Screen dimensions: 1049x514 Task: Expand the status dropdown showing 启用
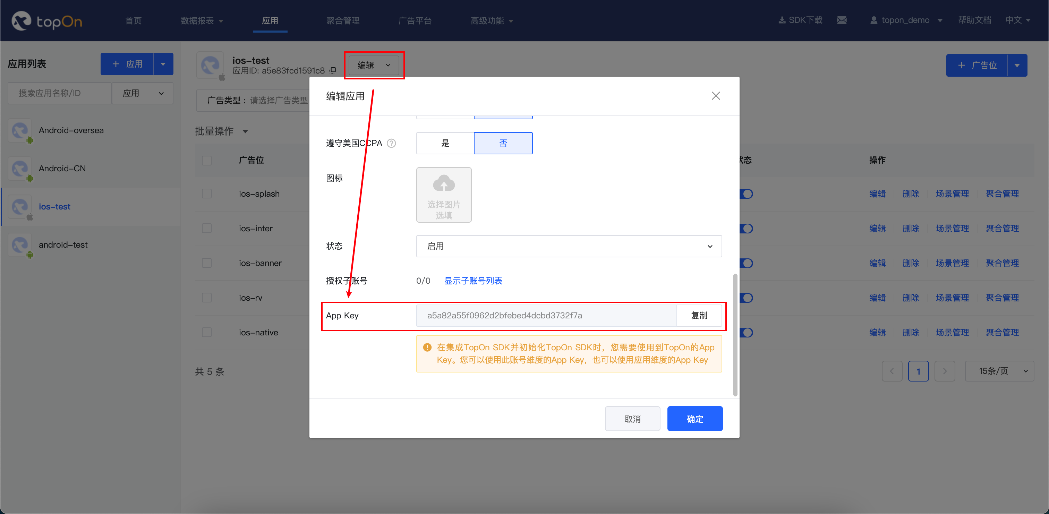coord(569,246)
